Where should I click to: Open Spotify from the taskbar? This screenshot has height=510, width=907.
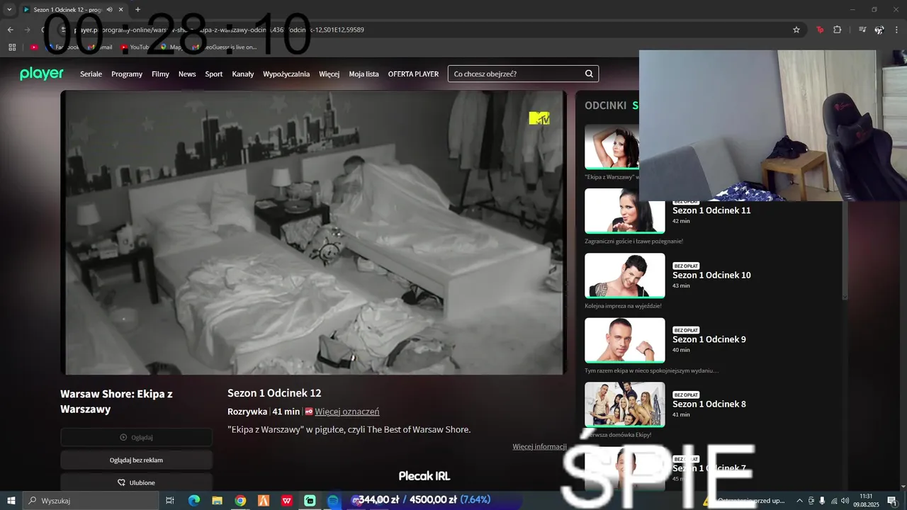(x=333, y=500)
